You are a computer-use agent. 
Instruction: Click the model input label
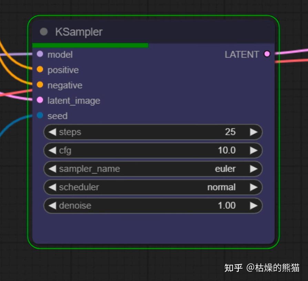[60, 55]
